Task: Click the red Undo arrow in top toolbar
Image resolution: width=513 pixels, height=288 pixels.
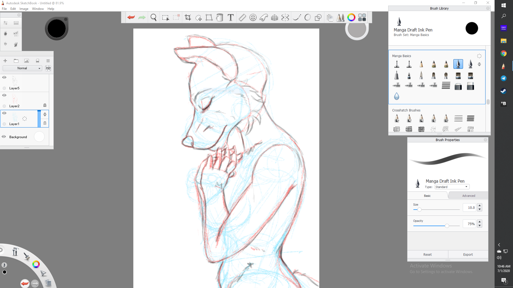Action: point(131,18)
